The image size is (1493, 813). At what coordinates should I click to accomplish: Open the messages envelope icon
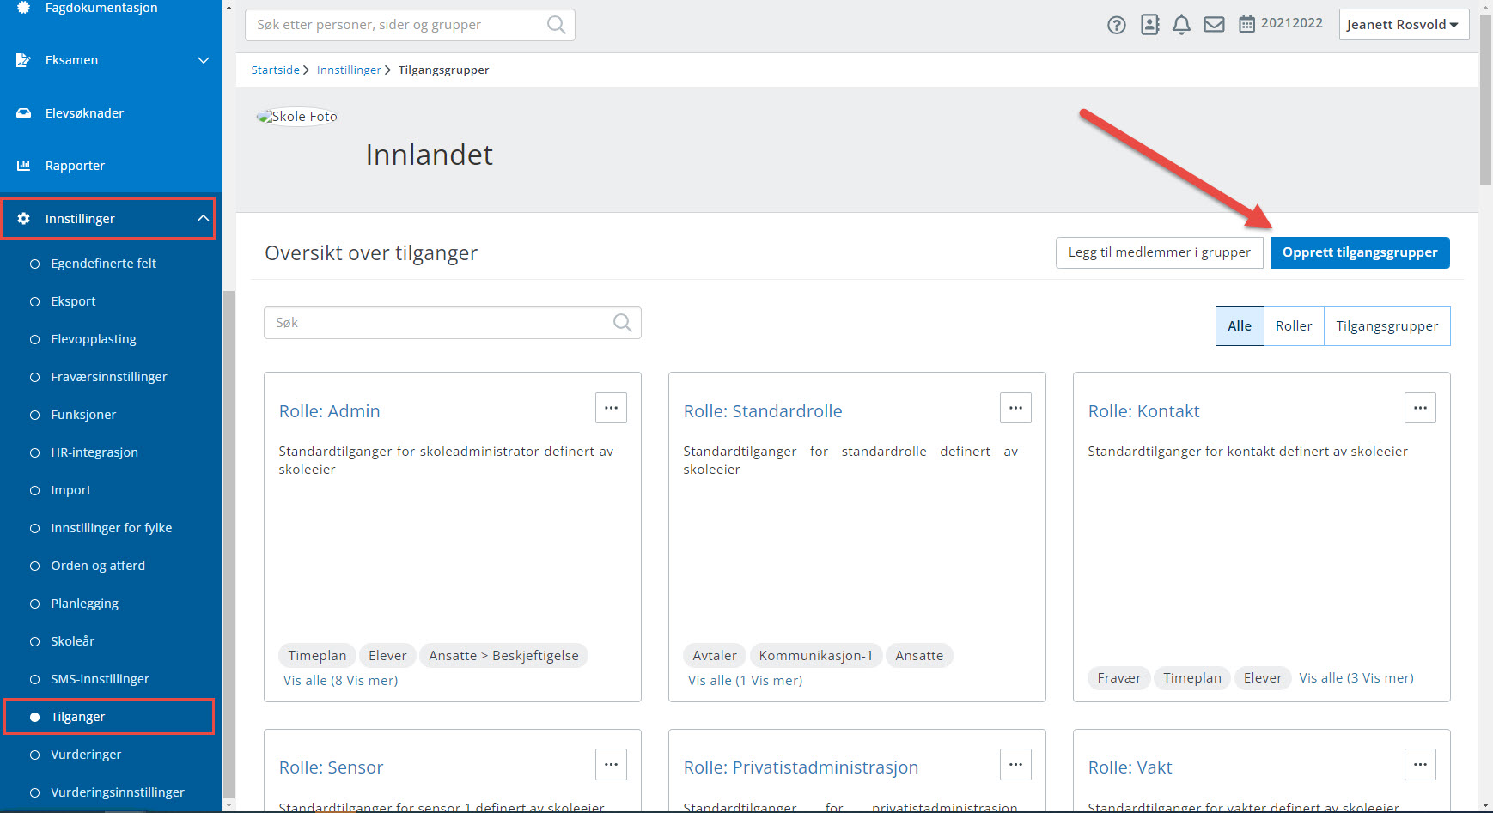[1214, 25]
